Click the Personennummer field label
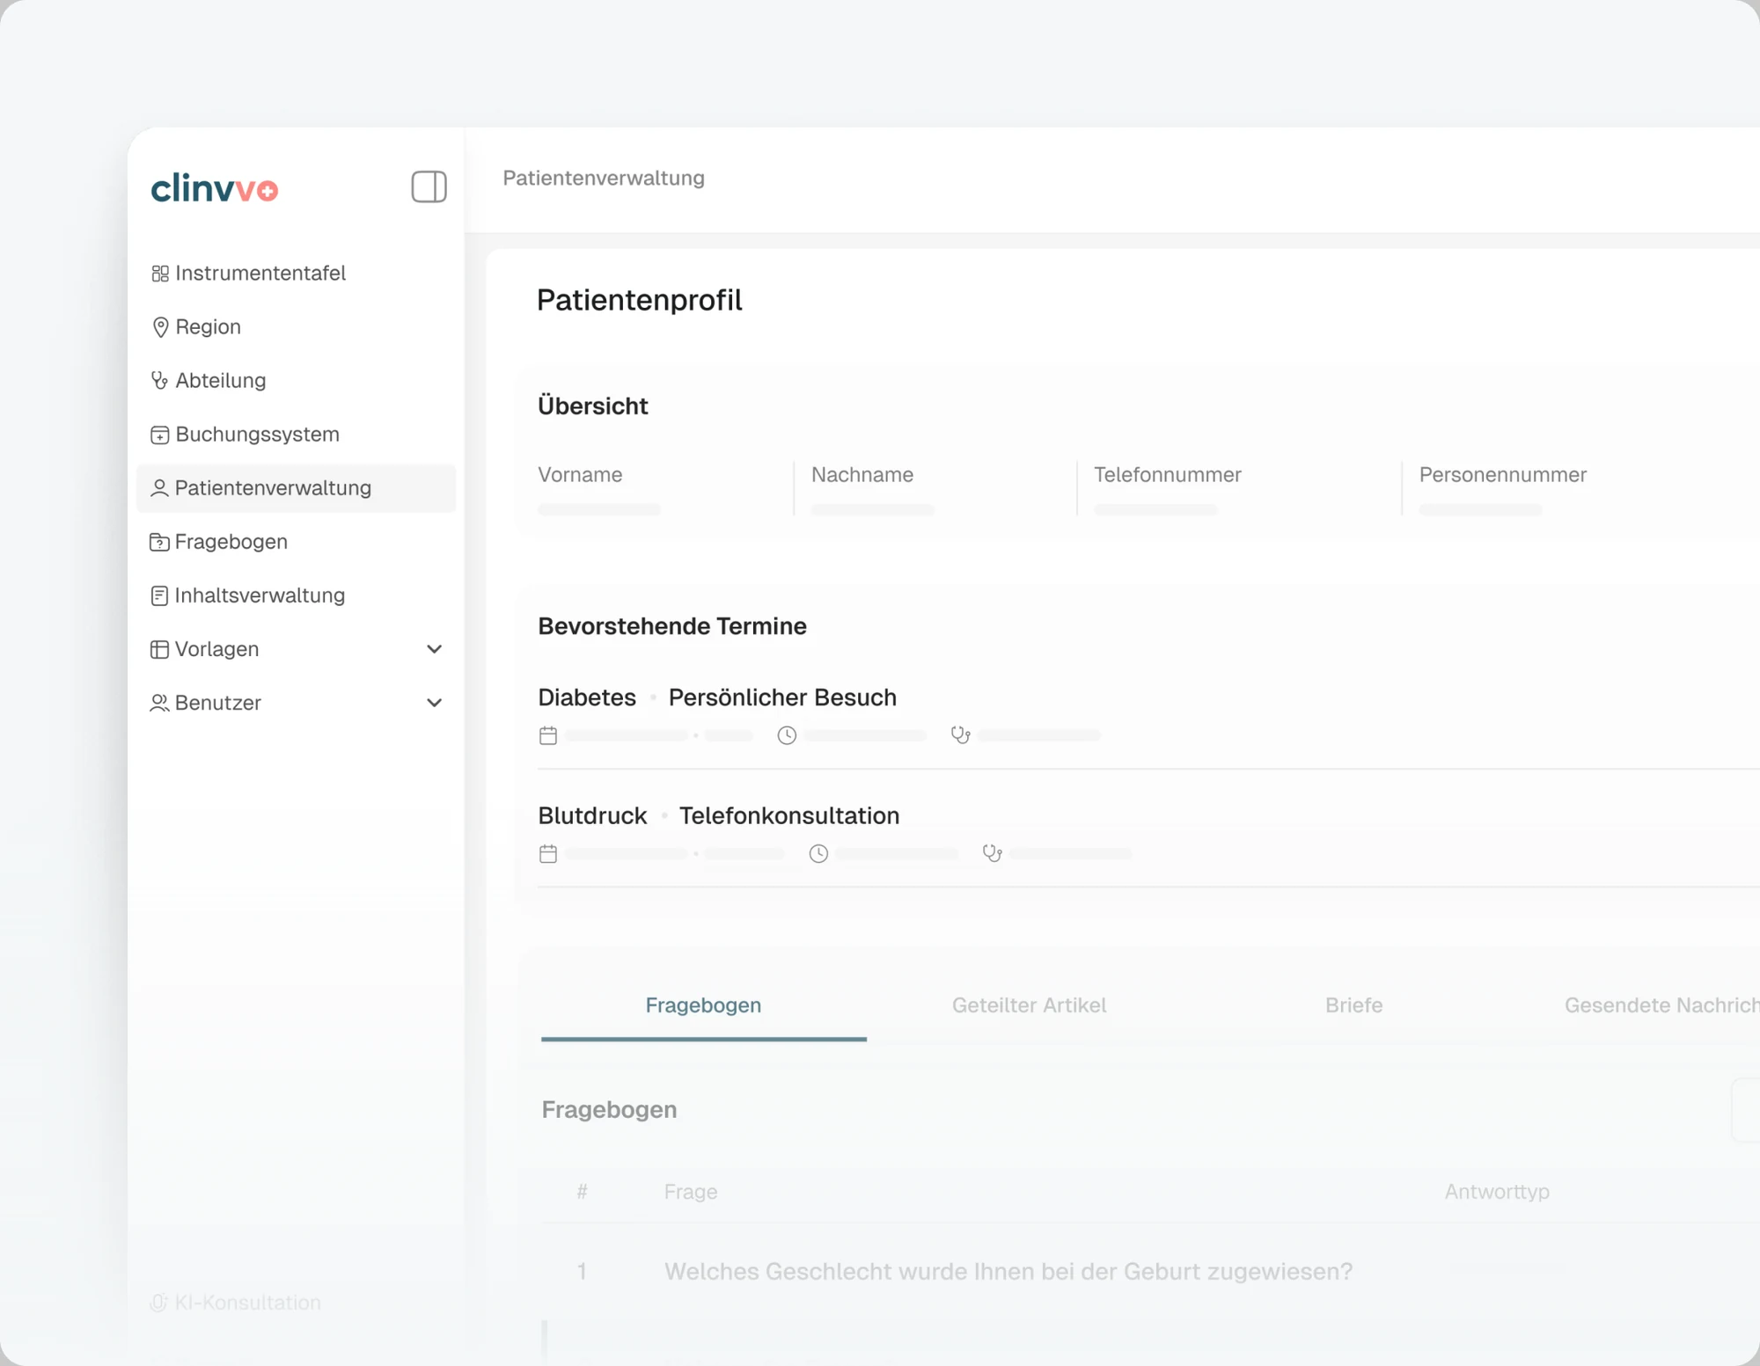 coord(1502,475)
